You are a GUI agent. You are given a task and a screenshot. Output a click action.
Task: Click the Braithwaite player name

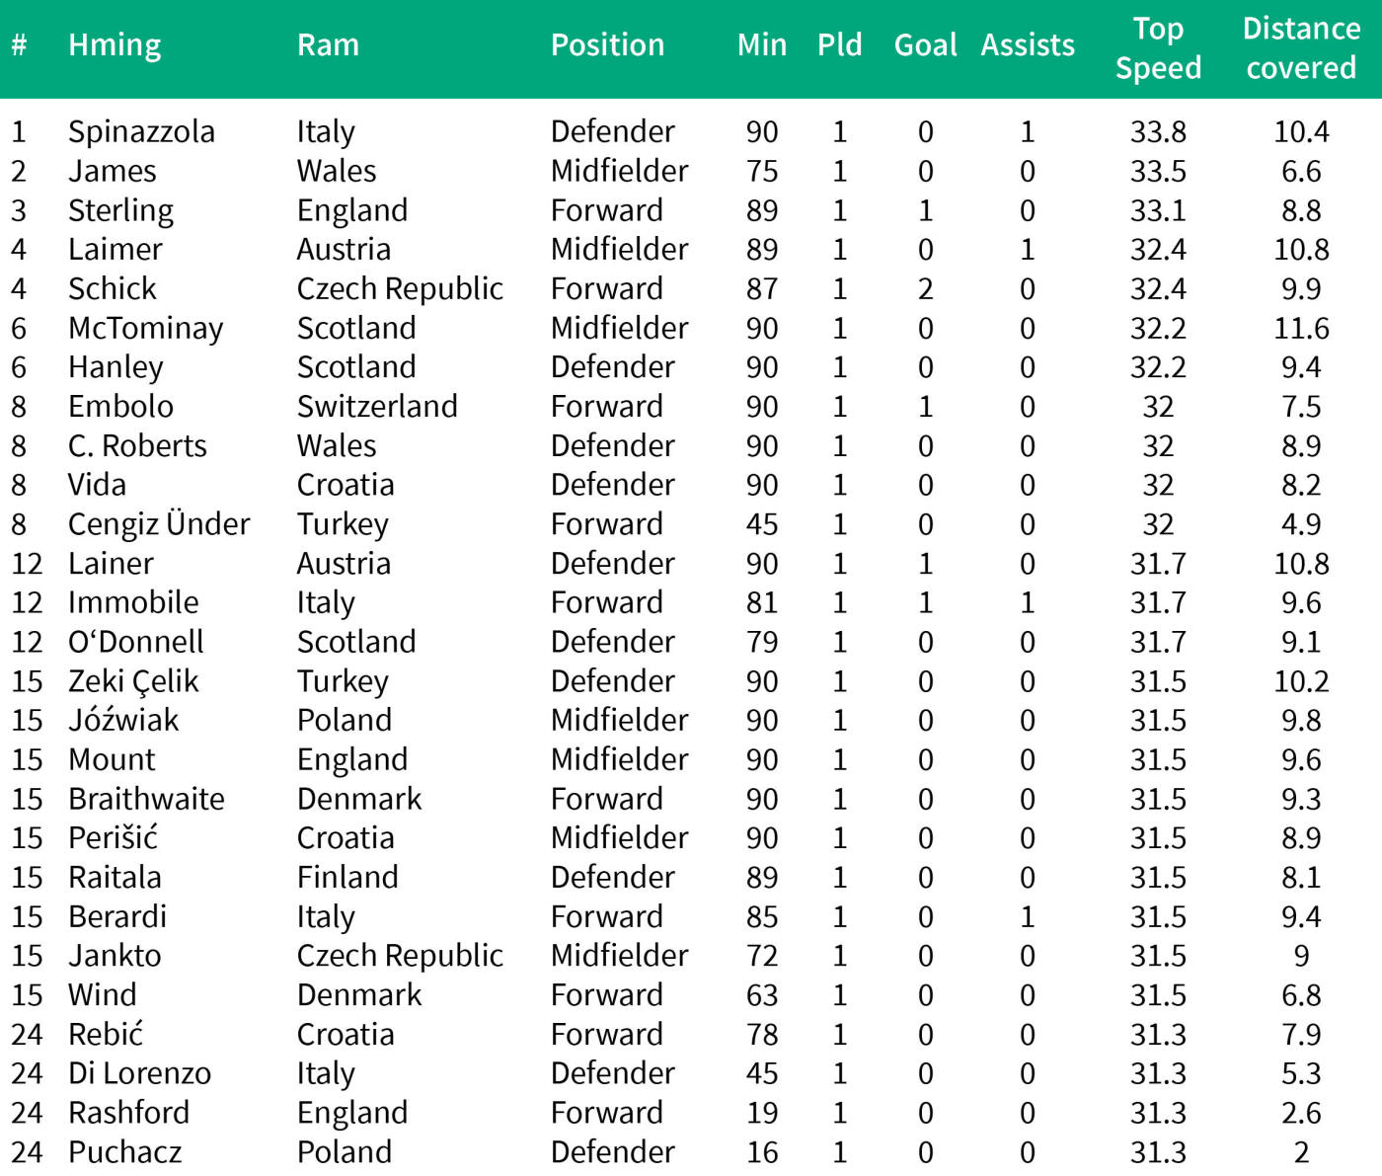pyautogui.click(x=146, y=799)
